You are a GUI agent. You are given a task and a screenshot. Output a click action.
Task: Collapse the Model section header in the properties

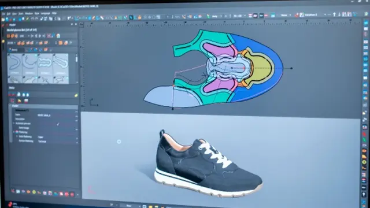[x=10, y=106]
